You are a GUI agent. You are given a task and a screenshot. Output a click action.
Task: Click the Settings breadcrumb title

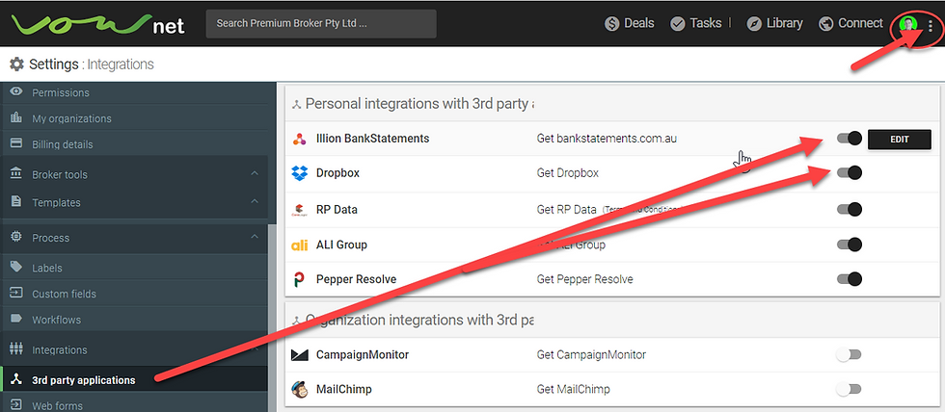tap(54, 64)
